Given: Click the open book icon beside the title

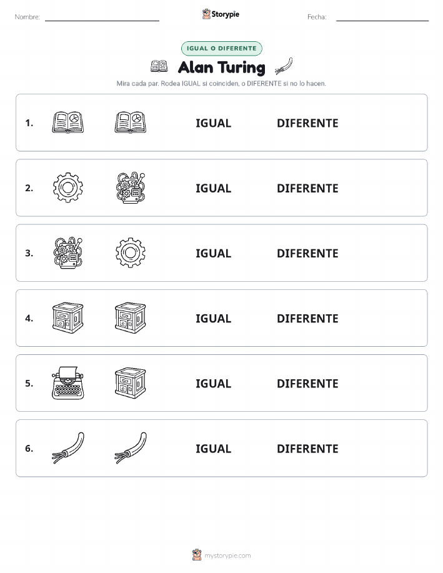Looking at the screenshot, I should coord(159,66).
